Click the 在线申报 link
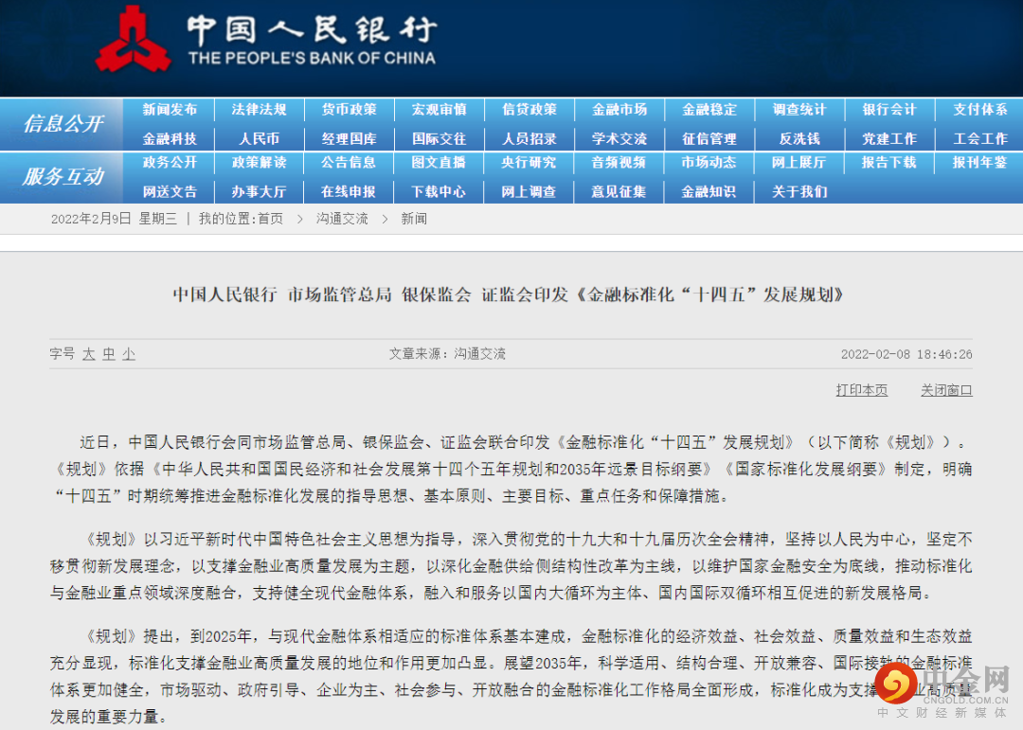Viewport: 1023px width, 730px height. (x=349, y=192)
